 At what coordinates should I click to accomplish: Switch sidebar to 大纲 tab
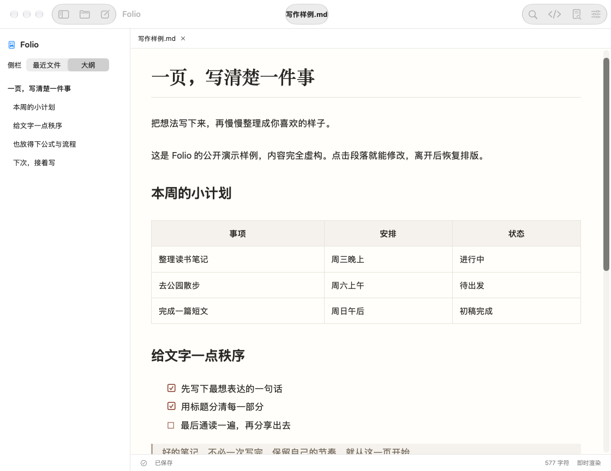[x=88, y=65]
